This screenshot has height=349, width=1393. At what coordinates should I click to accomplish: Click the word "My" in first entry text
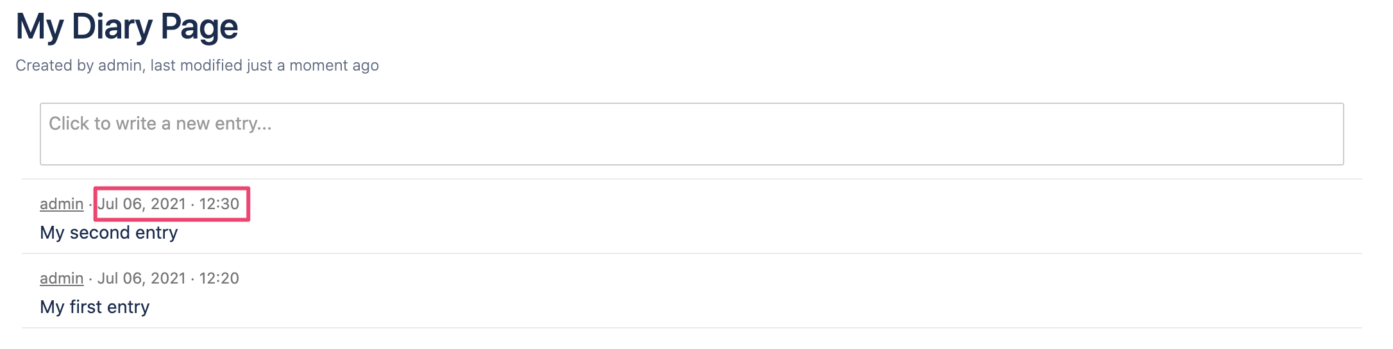click(x=52, y=307)
